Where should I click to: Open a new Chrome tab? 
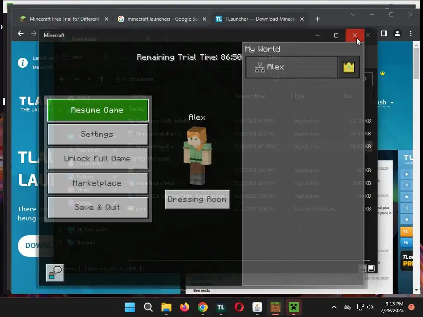318,19
